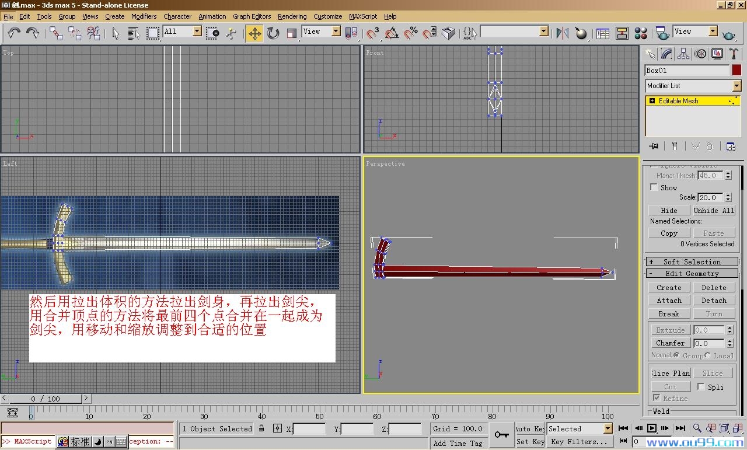The height and width of the screenshot is (450, 747).
Task: Toggle the 3D Snap magnet icon
Action: [373, 33]
